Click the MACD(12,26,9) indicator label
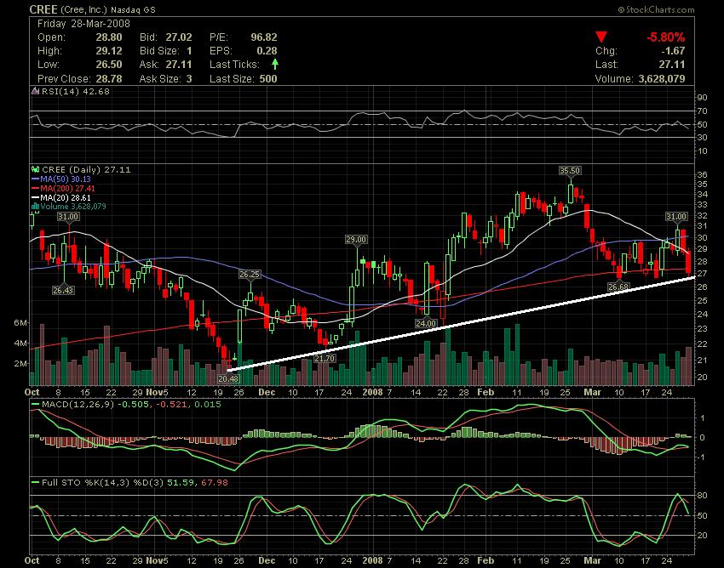Viewport: 724px width, 568px height. [x=78, y=405]
